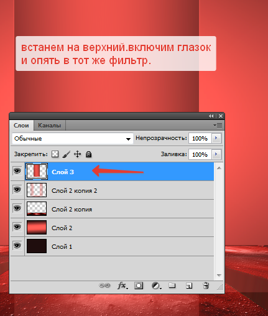
Task: Click the Слой 2 gradient thumbnail
Action: [37, 227]
